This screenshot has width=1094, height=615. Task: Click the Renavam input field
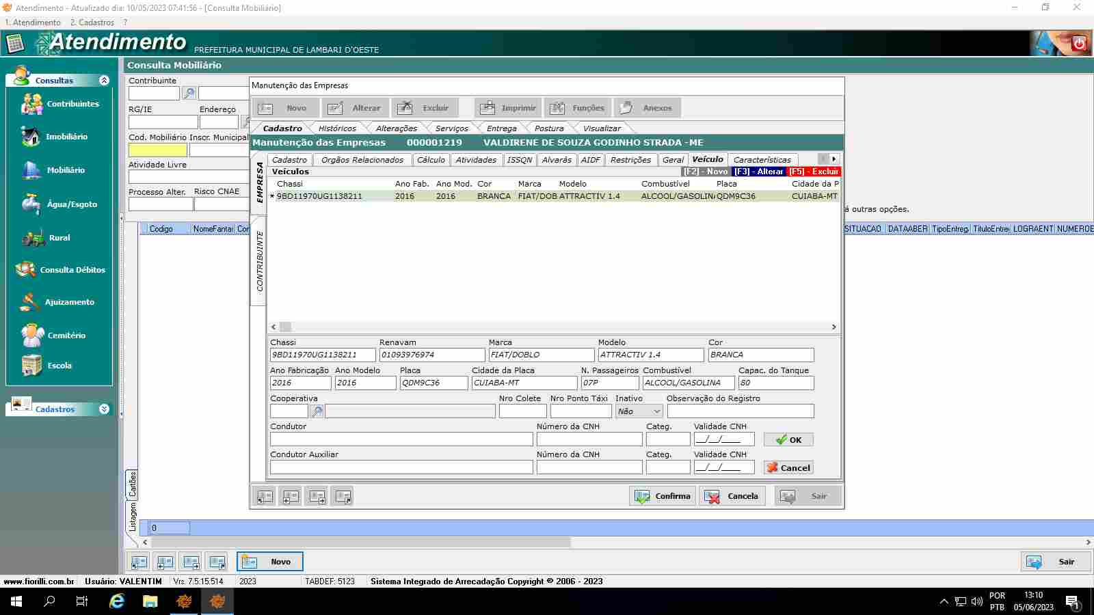click(431, 355)
